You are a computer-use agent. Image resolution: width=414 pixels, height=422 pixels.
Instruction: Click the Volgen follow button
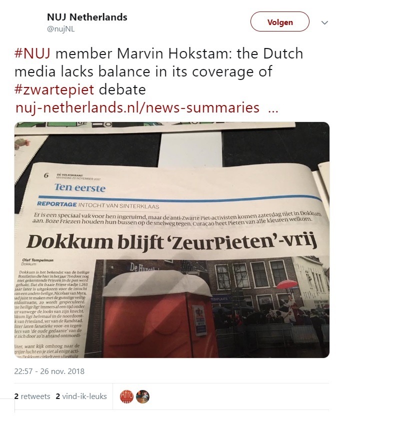[279, 22]
